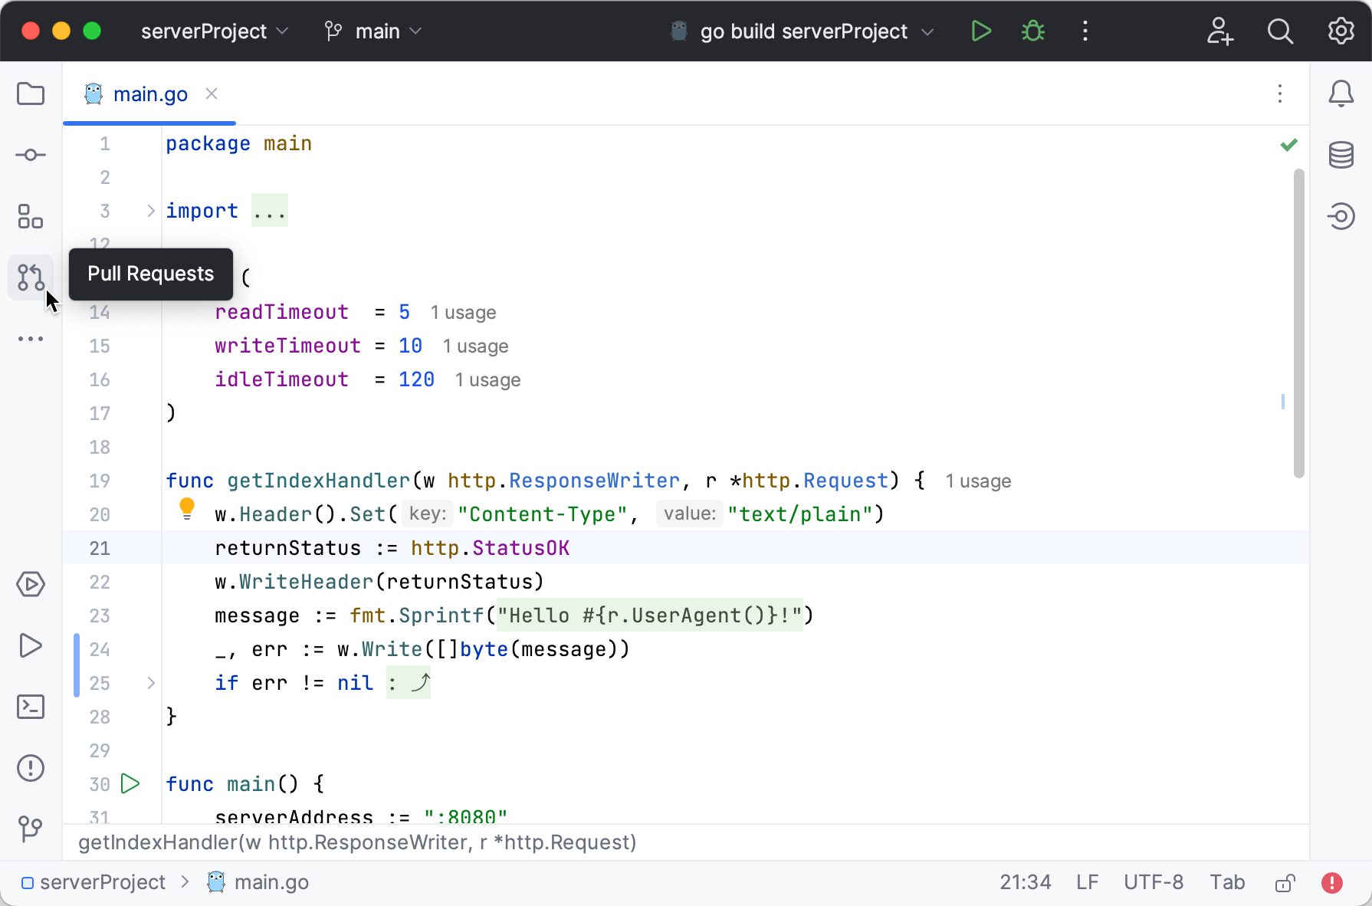Open the Terminal tool window
The width and height of the screenshot is (1372, 906).
[31, 707]
